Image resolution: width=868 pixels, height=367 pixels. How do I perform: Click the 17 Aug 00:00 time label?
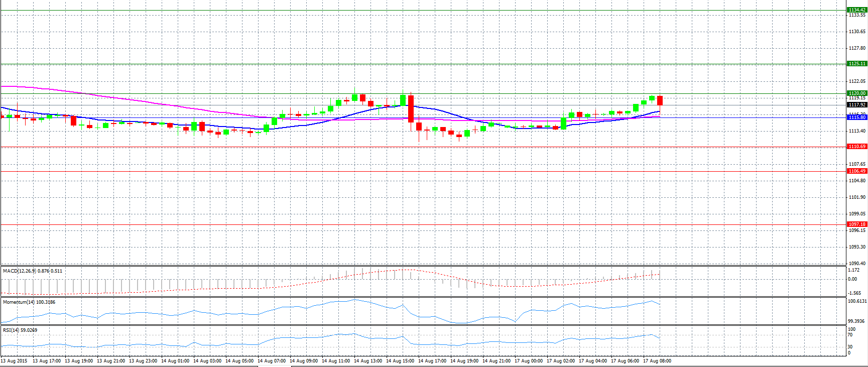click(x=529, y=361)
